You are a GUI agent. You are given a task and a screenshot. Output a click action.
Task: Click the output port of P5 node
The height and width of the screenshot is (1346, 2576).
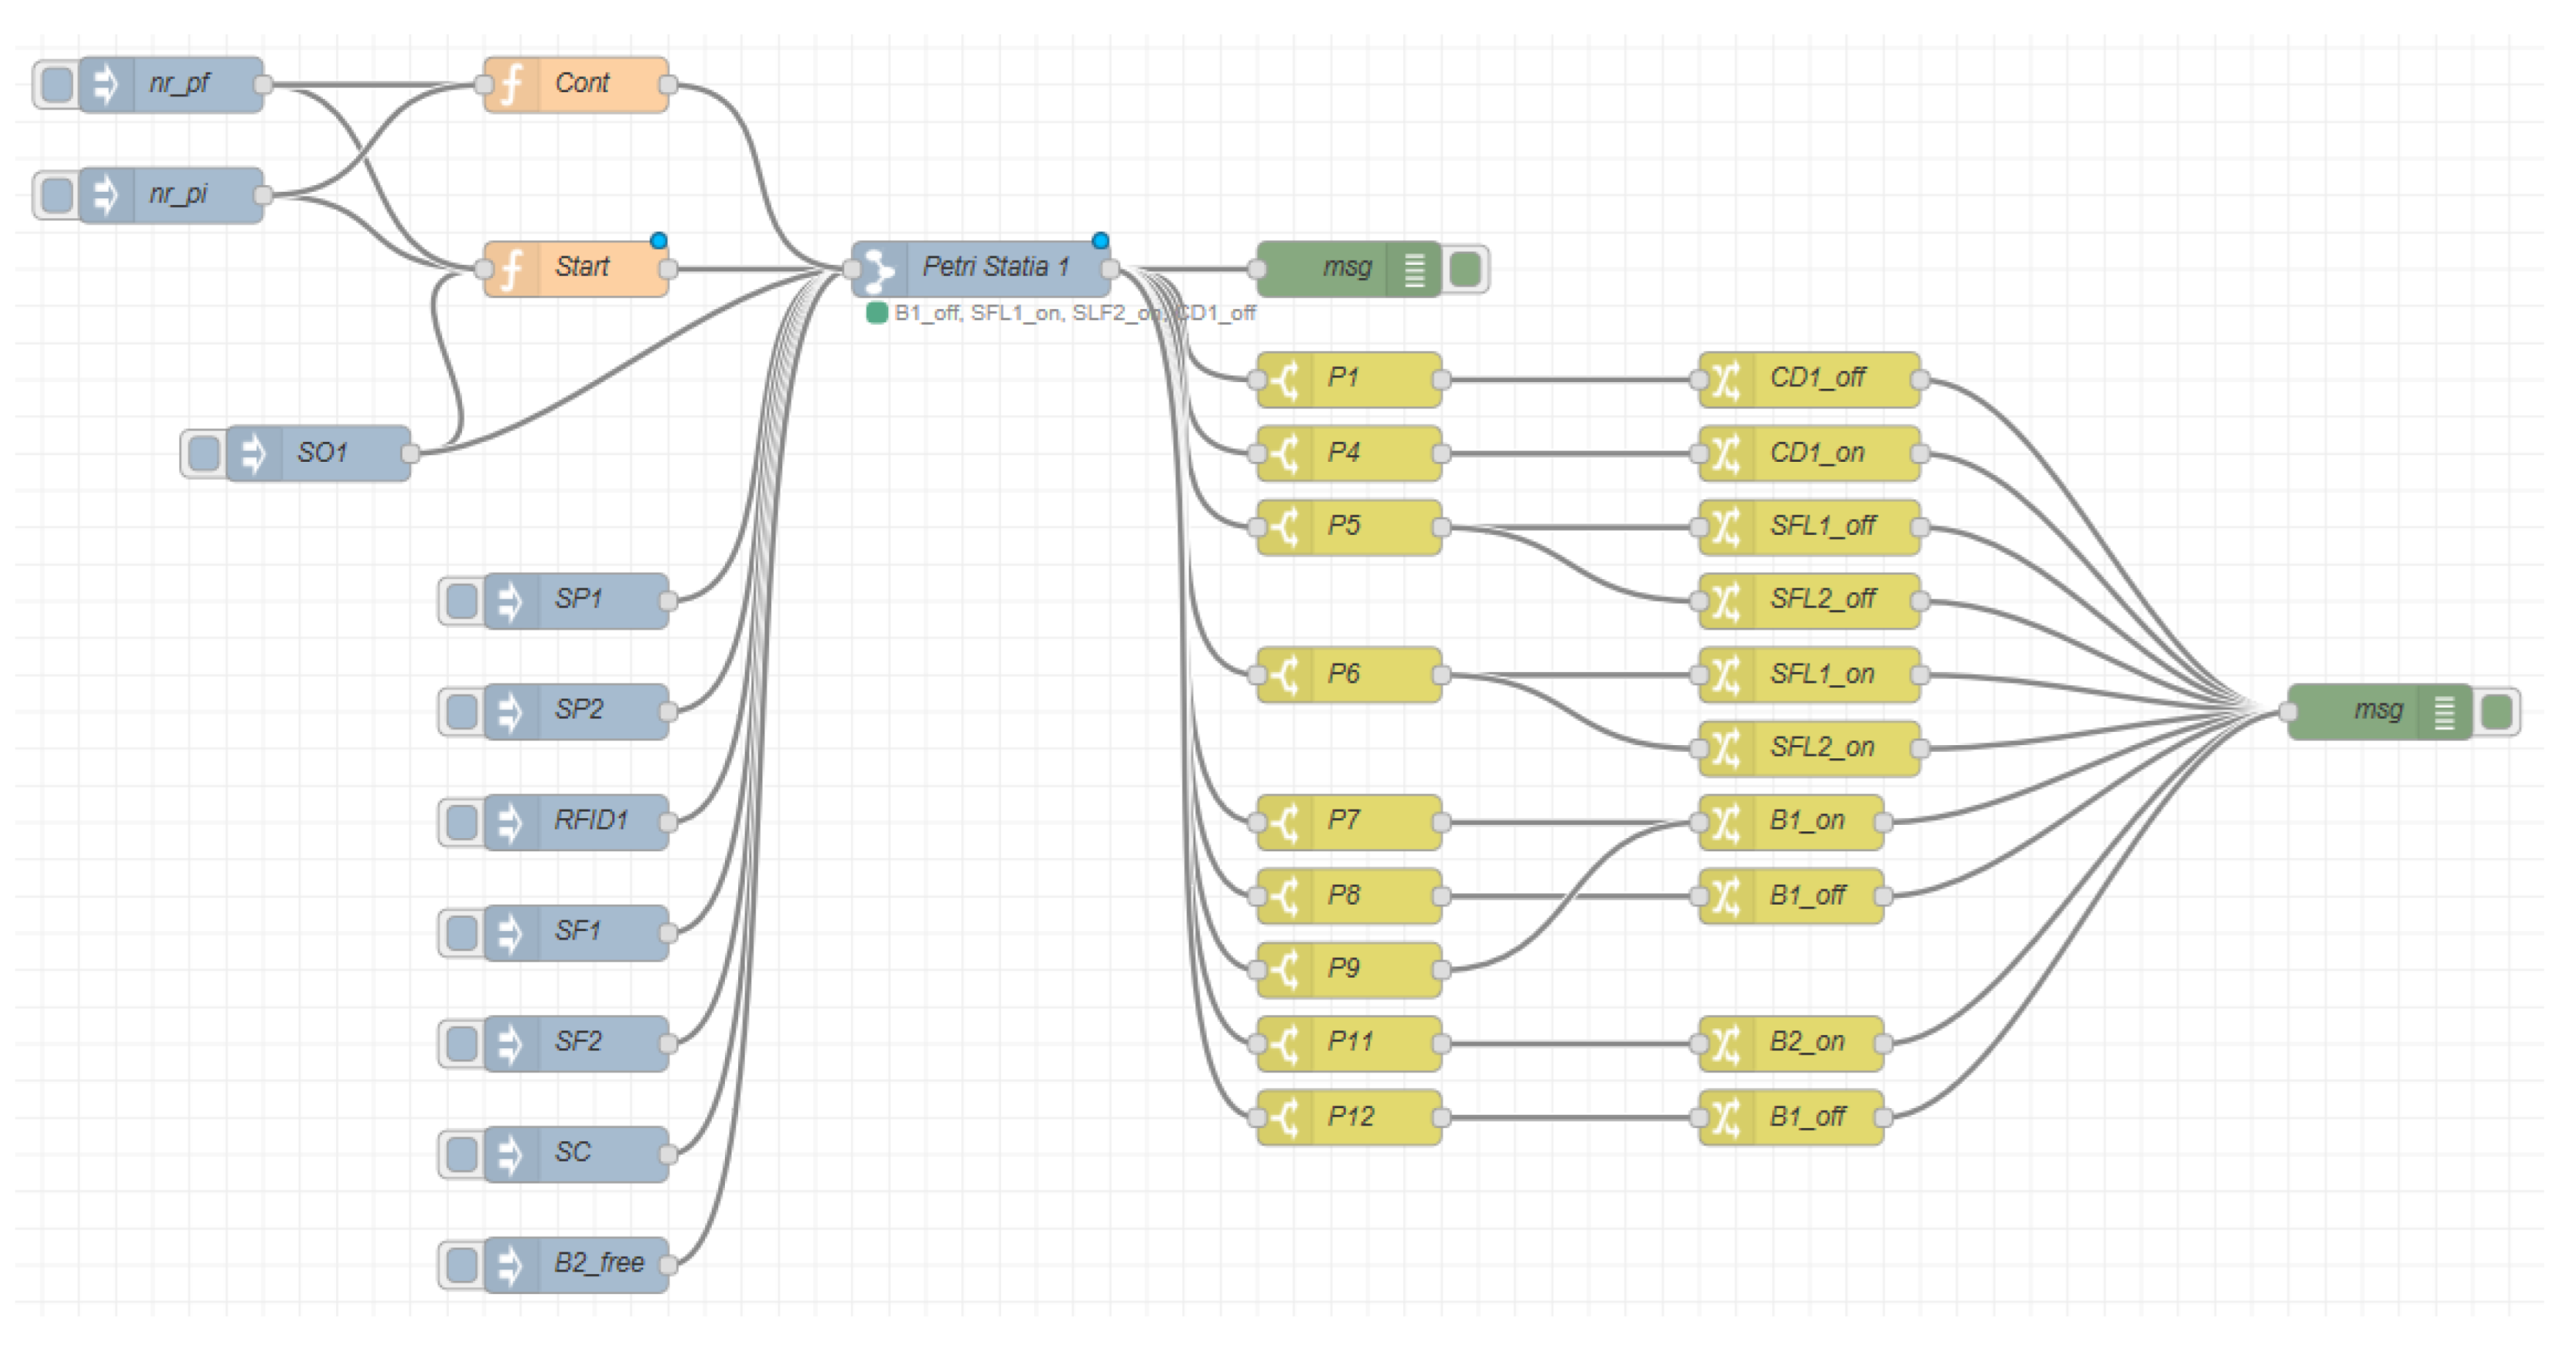point(1441,528)
